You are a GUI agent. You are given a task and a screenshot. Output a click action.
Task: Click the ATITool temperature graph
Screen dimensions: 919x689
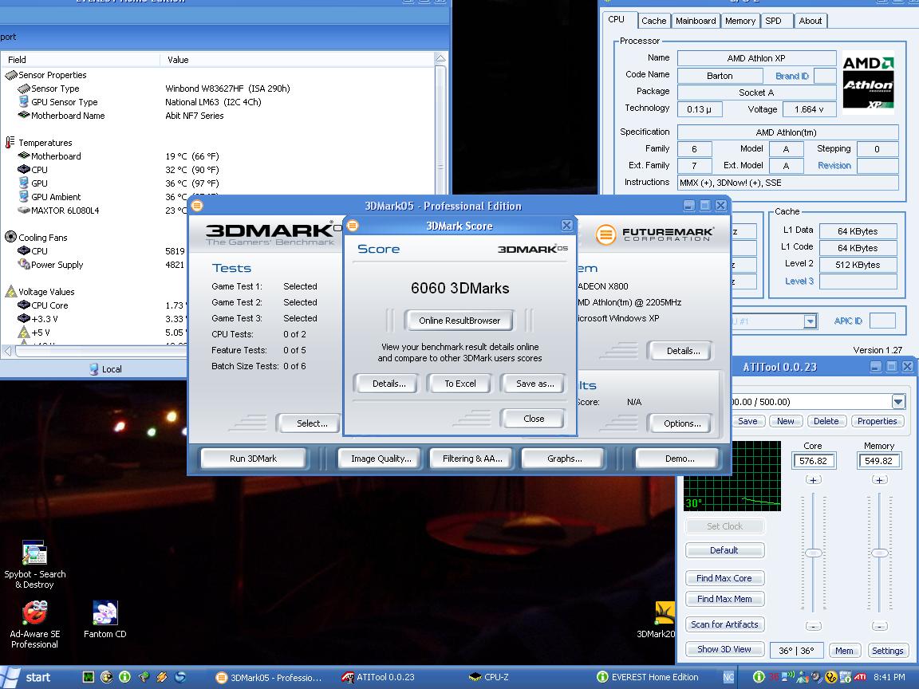[x=732, y=476]
